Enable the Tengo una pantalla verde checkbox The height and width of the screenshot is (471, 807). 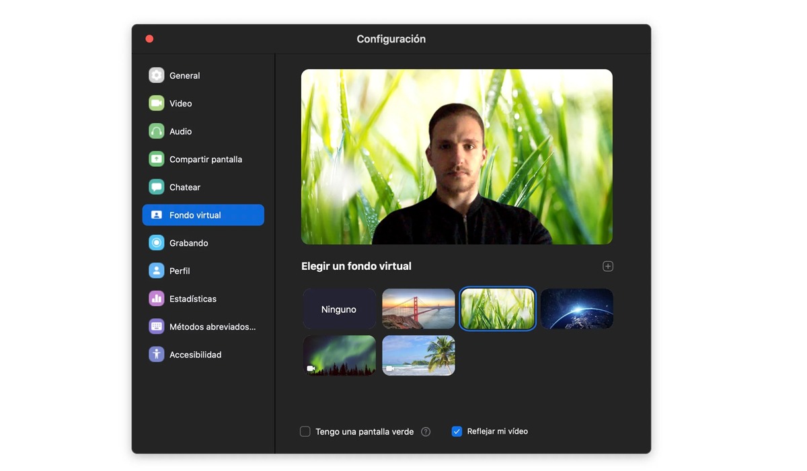[x=305, y=431]
